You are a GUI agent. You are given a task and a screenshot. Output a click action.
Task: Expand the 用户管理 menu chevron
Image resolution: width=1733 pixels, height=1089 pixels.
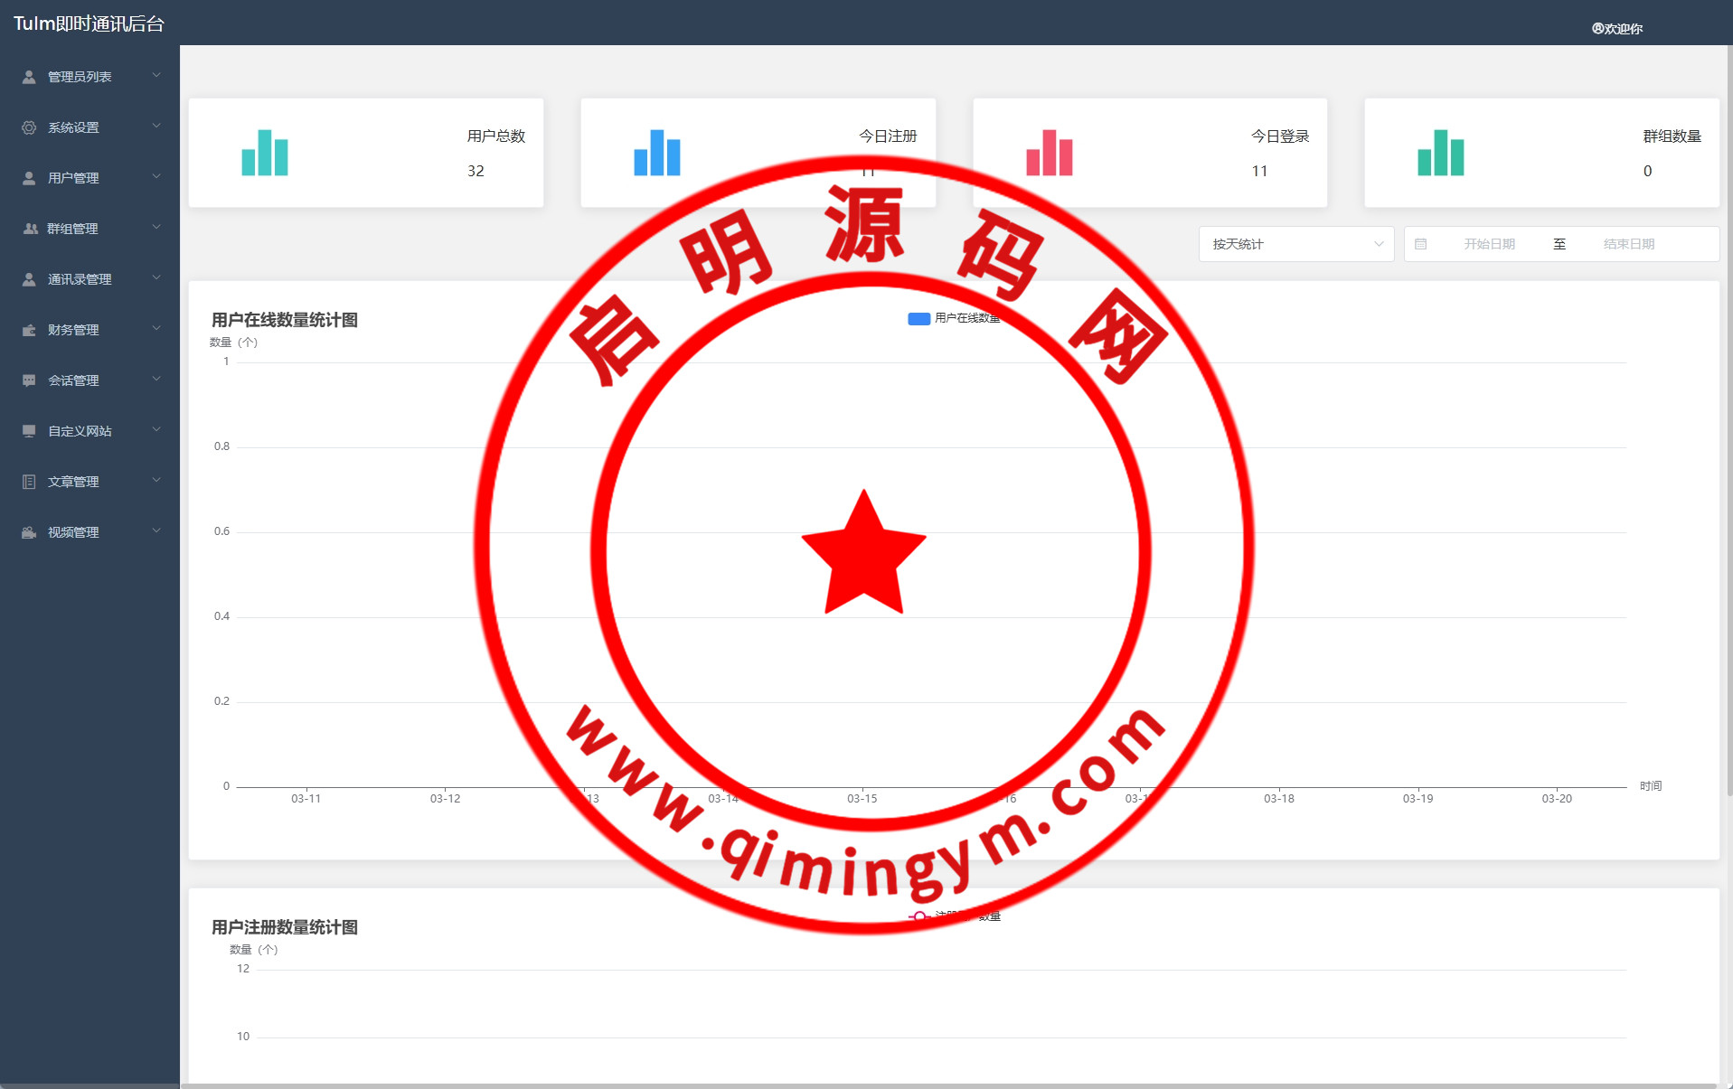coord(156,177)
